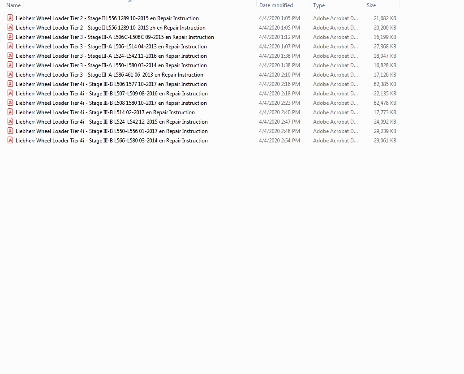
Task: Click PDF icon for L514 02-2017 file
Action: [10, 112]
